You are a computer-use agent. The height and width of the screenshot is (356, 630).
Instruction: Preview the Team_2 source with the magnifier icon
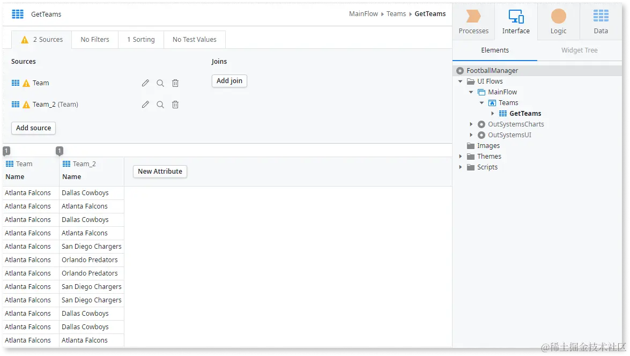(160, 105)
